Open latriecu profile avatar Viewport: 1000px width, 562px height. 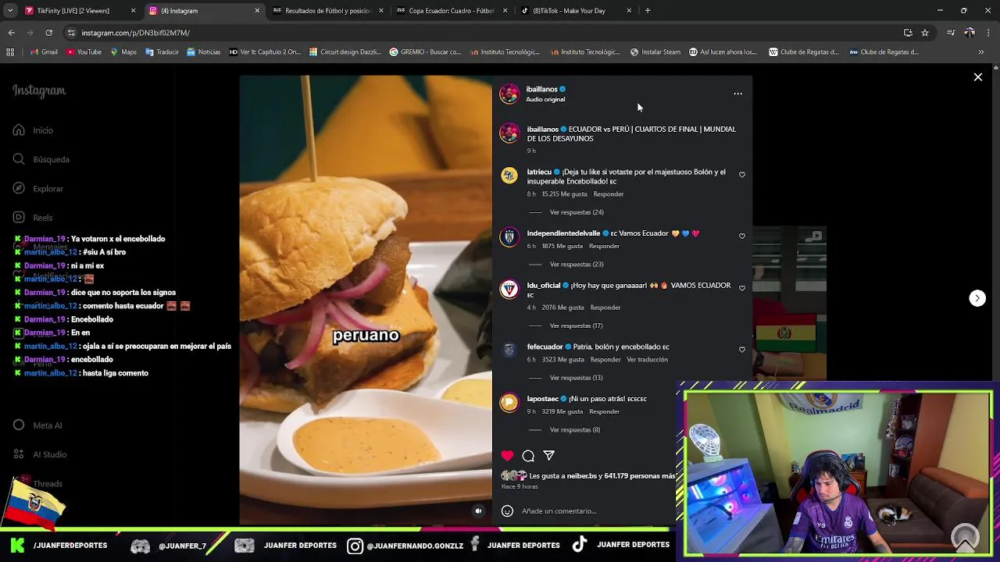click(x=509, y=176)
